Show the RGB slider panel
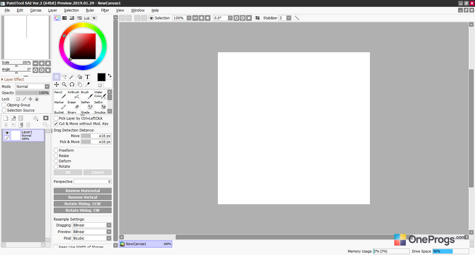The width and height of the screenshot is (475, 255). click(x=64, y=18)
